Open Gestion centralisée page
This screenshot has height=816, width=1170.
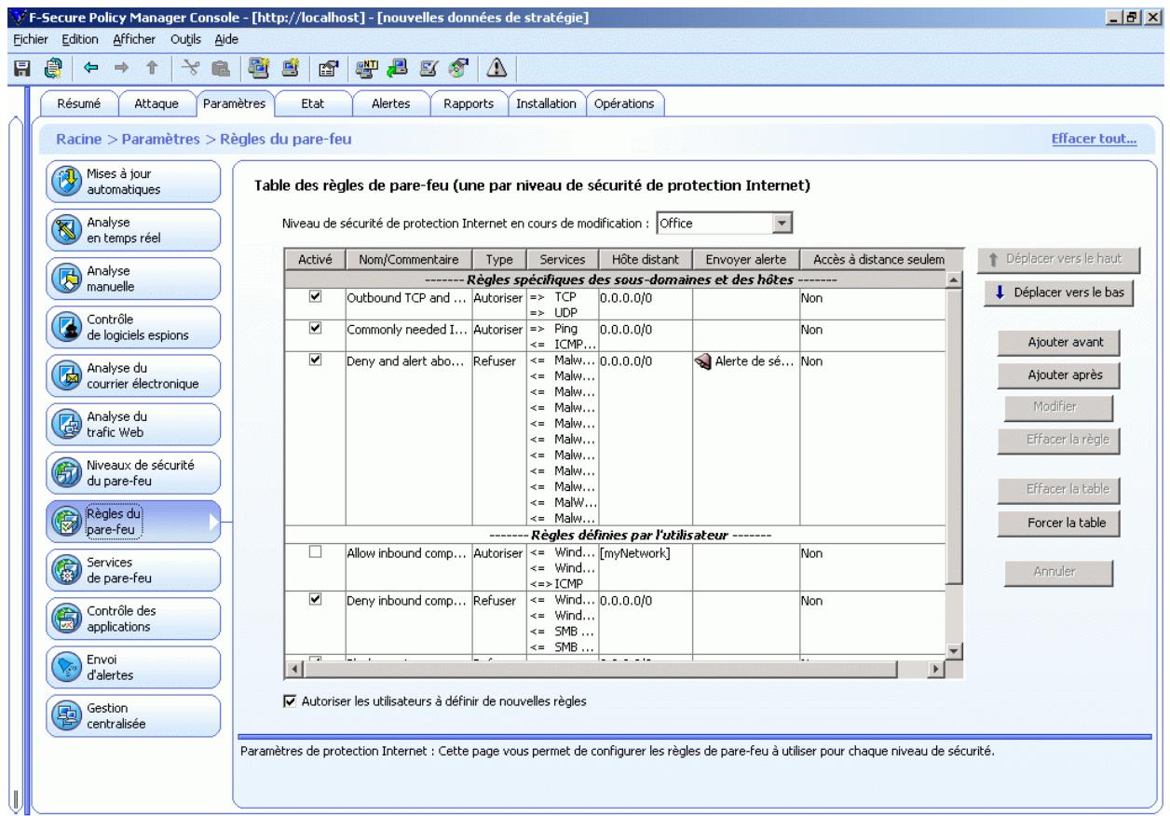point(133,716)
